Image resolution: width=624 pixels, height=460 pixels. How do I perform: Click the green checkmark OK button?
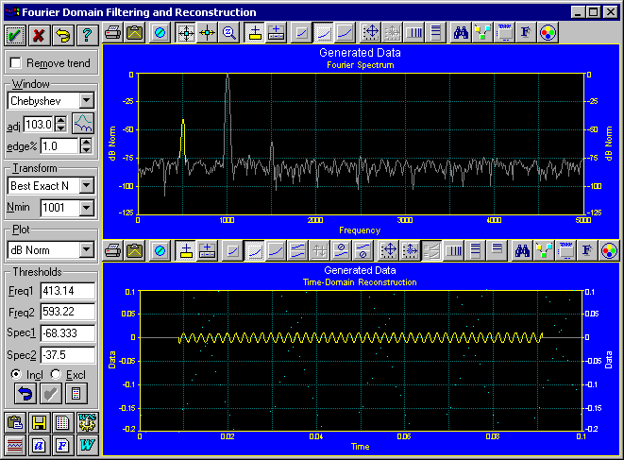click(15, 36)
